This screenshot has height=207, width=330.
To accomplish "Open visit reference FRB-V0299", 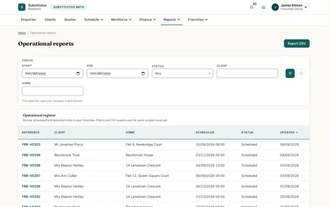I will 31,155.
